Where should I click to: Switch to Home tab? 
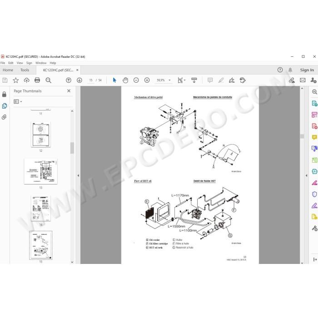pyautogui.click(x=8, y=70)
